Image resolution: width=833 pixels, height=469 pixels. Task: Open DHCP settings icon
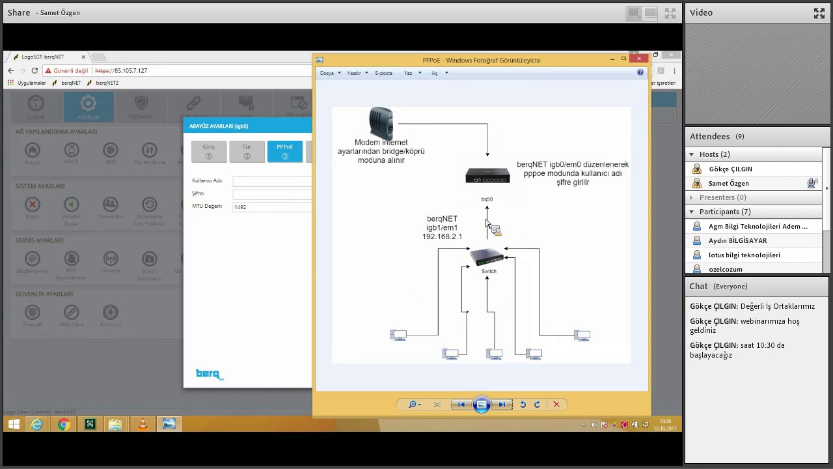(72, 150)
